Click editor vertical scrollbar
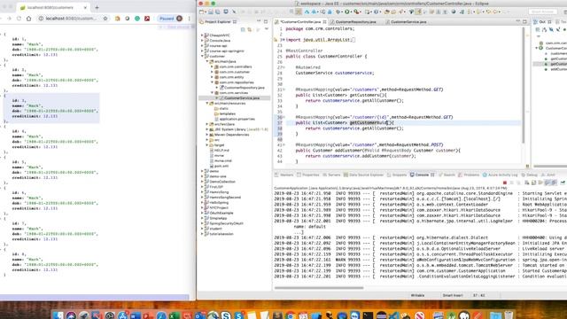The image size is (567, 319). tap(524, 85)
